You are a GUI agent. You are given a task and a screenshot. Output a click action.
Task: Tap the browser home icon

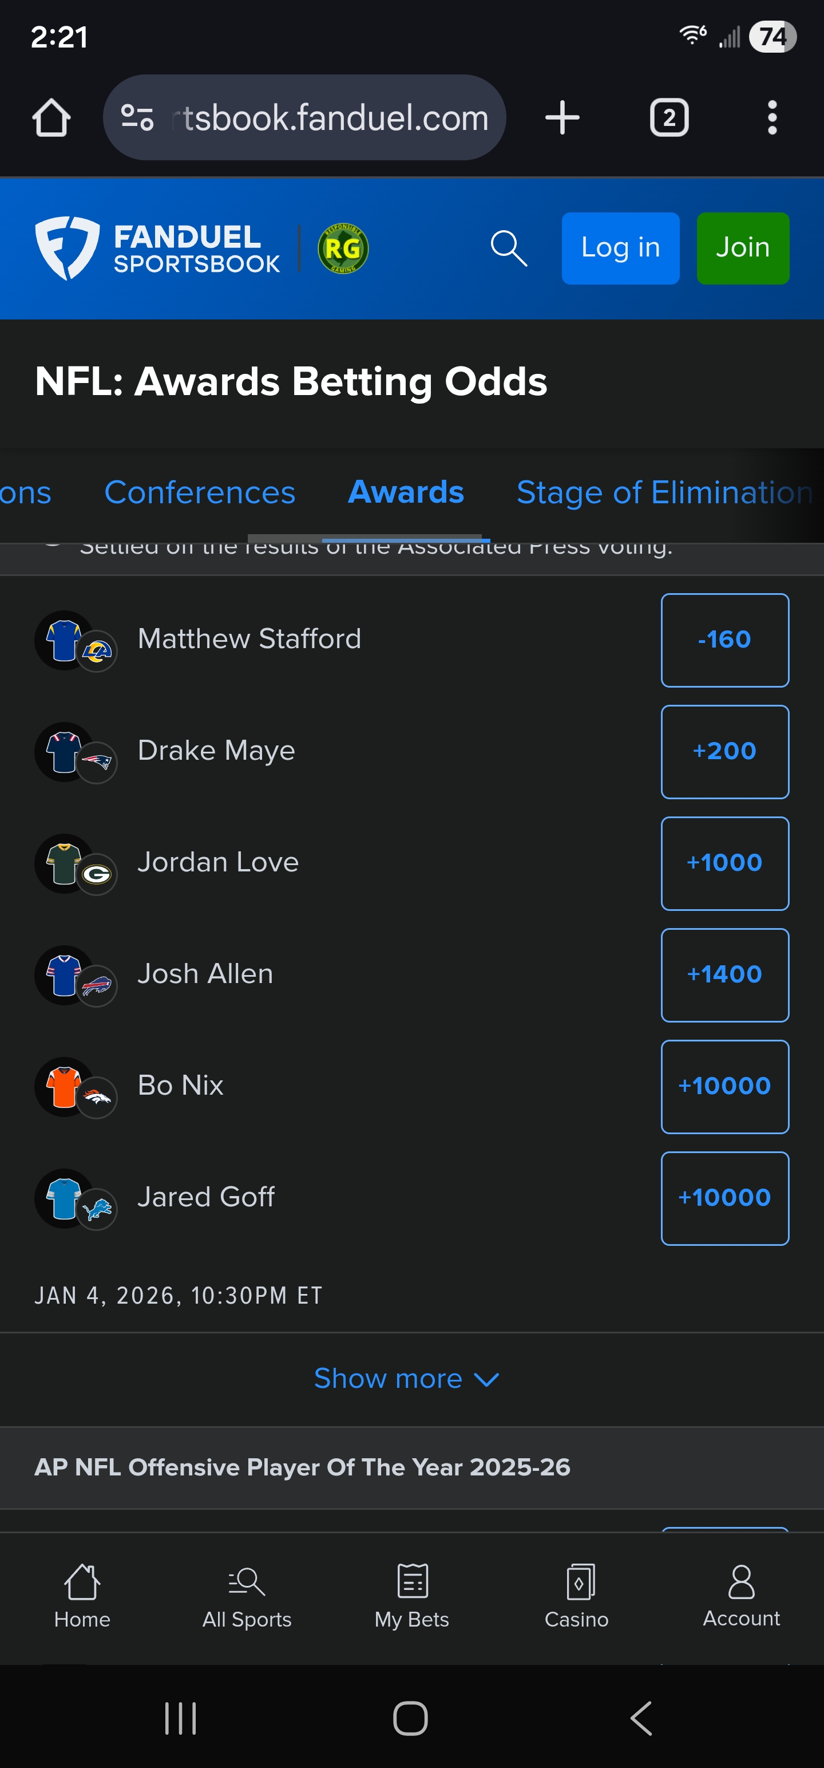pos(51,117)
